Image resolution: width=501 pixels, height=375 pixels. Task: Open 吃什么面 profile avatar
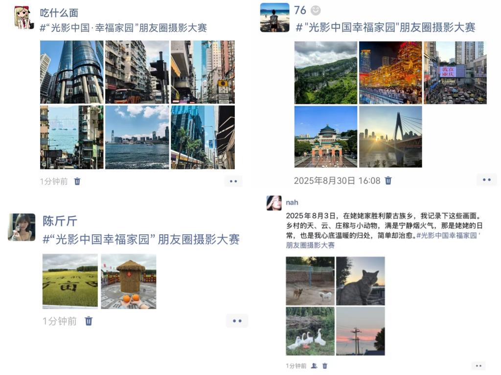[24, 18]
